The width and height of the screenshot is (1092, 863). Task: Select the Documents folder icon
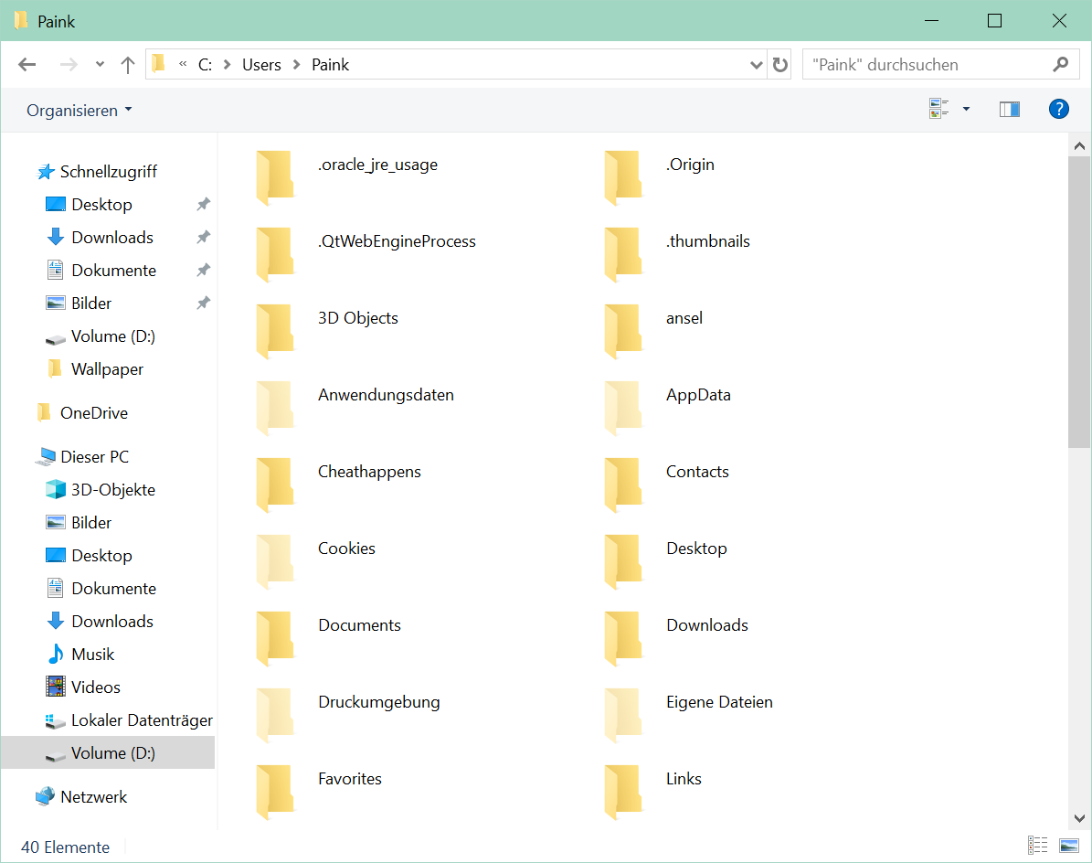point(275,639)
